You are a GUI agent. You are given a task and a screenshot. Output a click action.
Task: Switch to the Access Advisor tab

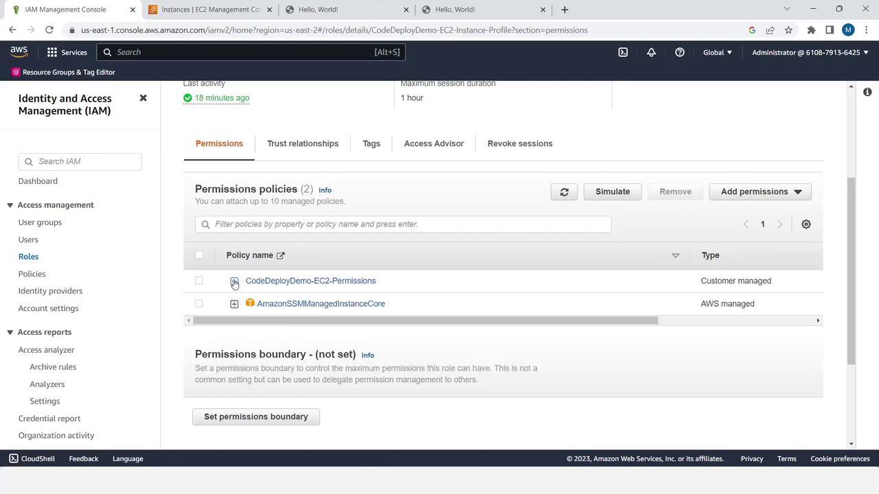[434, 143]
